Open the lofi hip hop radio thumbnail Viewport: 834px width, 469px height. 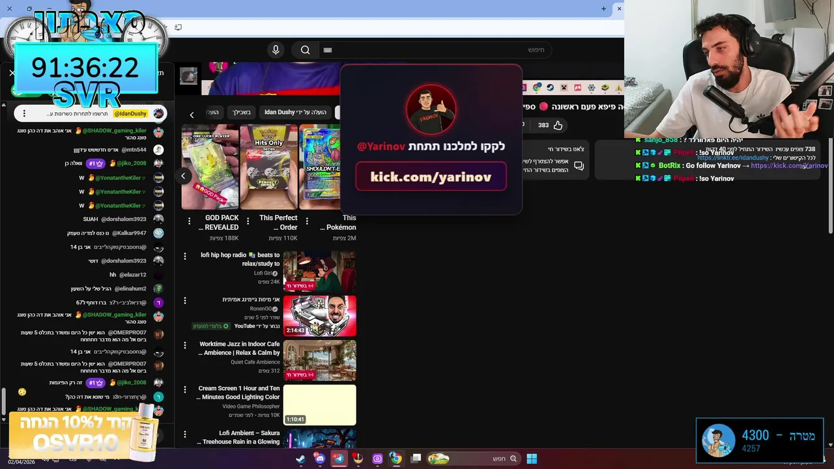click(319, 271)
